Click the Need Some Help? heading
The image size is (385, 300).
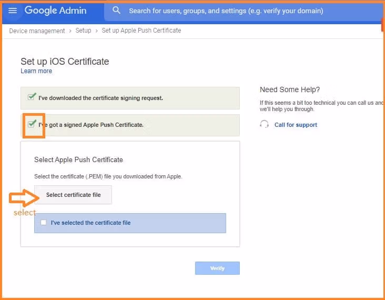[x=290, y=89]
